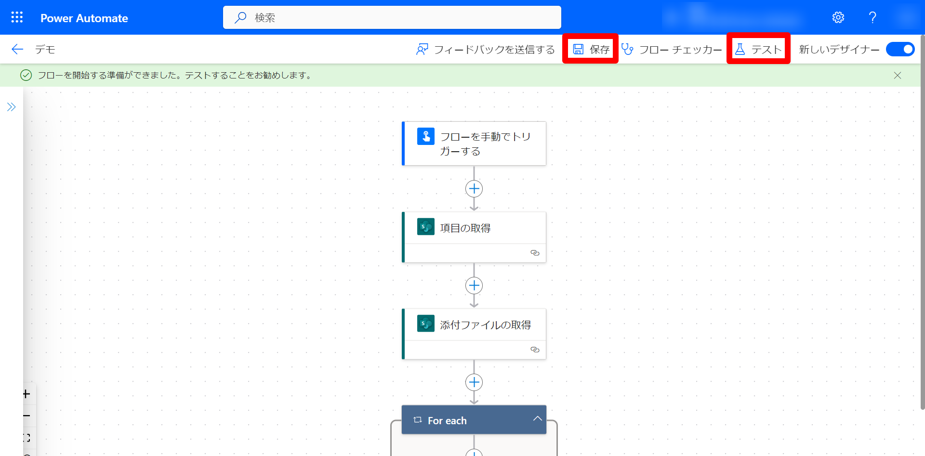Dismiss the green ready-to-test banner

(897, 75)
